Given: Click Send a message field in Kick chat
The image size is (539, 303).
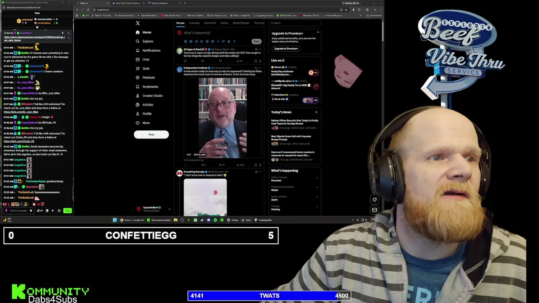Looking at the screenshot, I should coord(19,210).
